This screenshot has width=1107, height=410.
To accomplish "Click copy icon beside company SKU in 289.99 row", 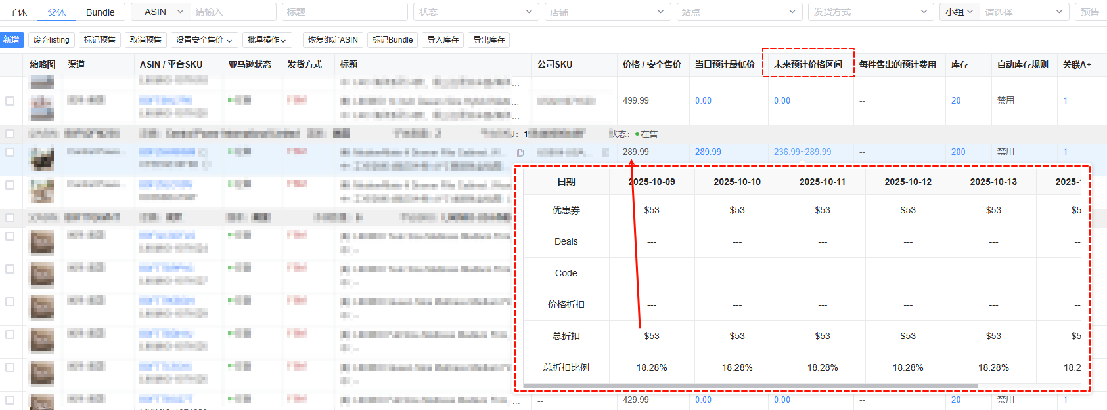I will [605, 152].
